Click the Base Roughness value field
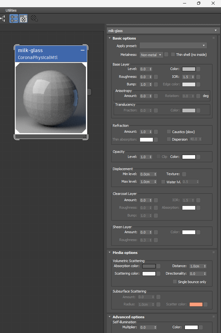Image resolution: width=221 pixels, height=333 pixels. click(144, 77)
